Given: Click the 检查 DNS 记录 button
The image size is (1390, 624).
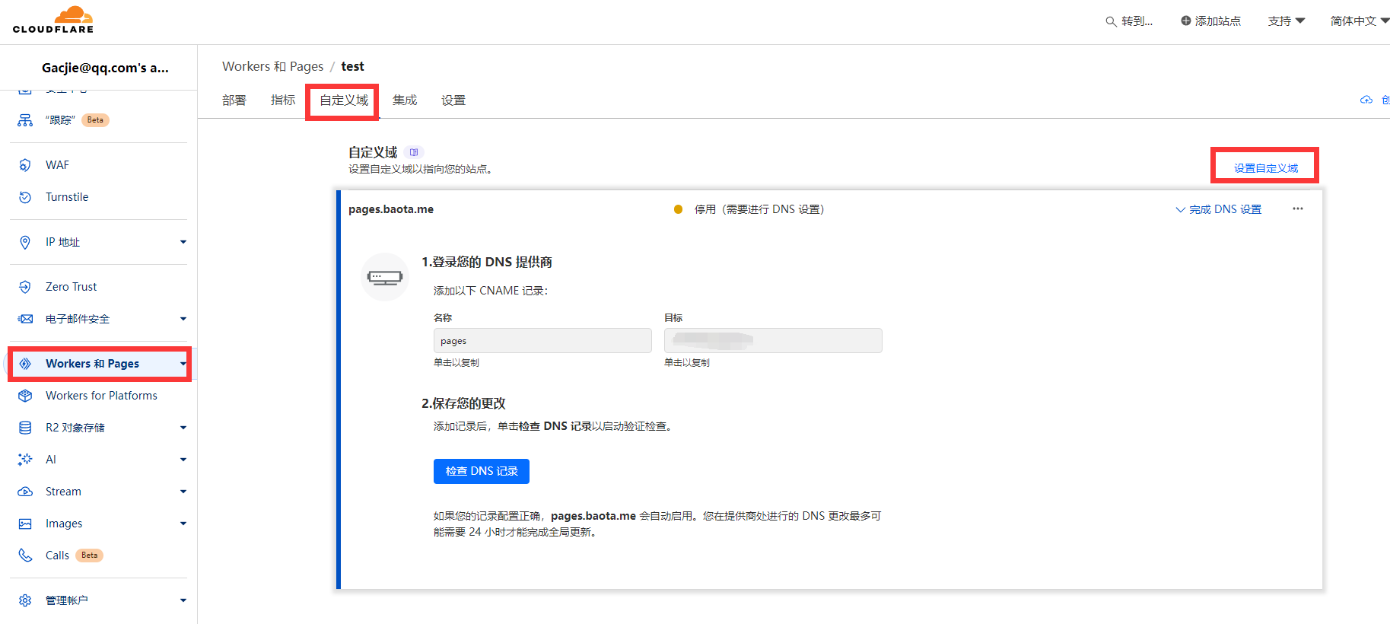Looking at the screenshot, I should tap(482, 471).
